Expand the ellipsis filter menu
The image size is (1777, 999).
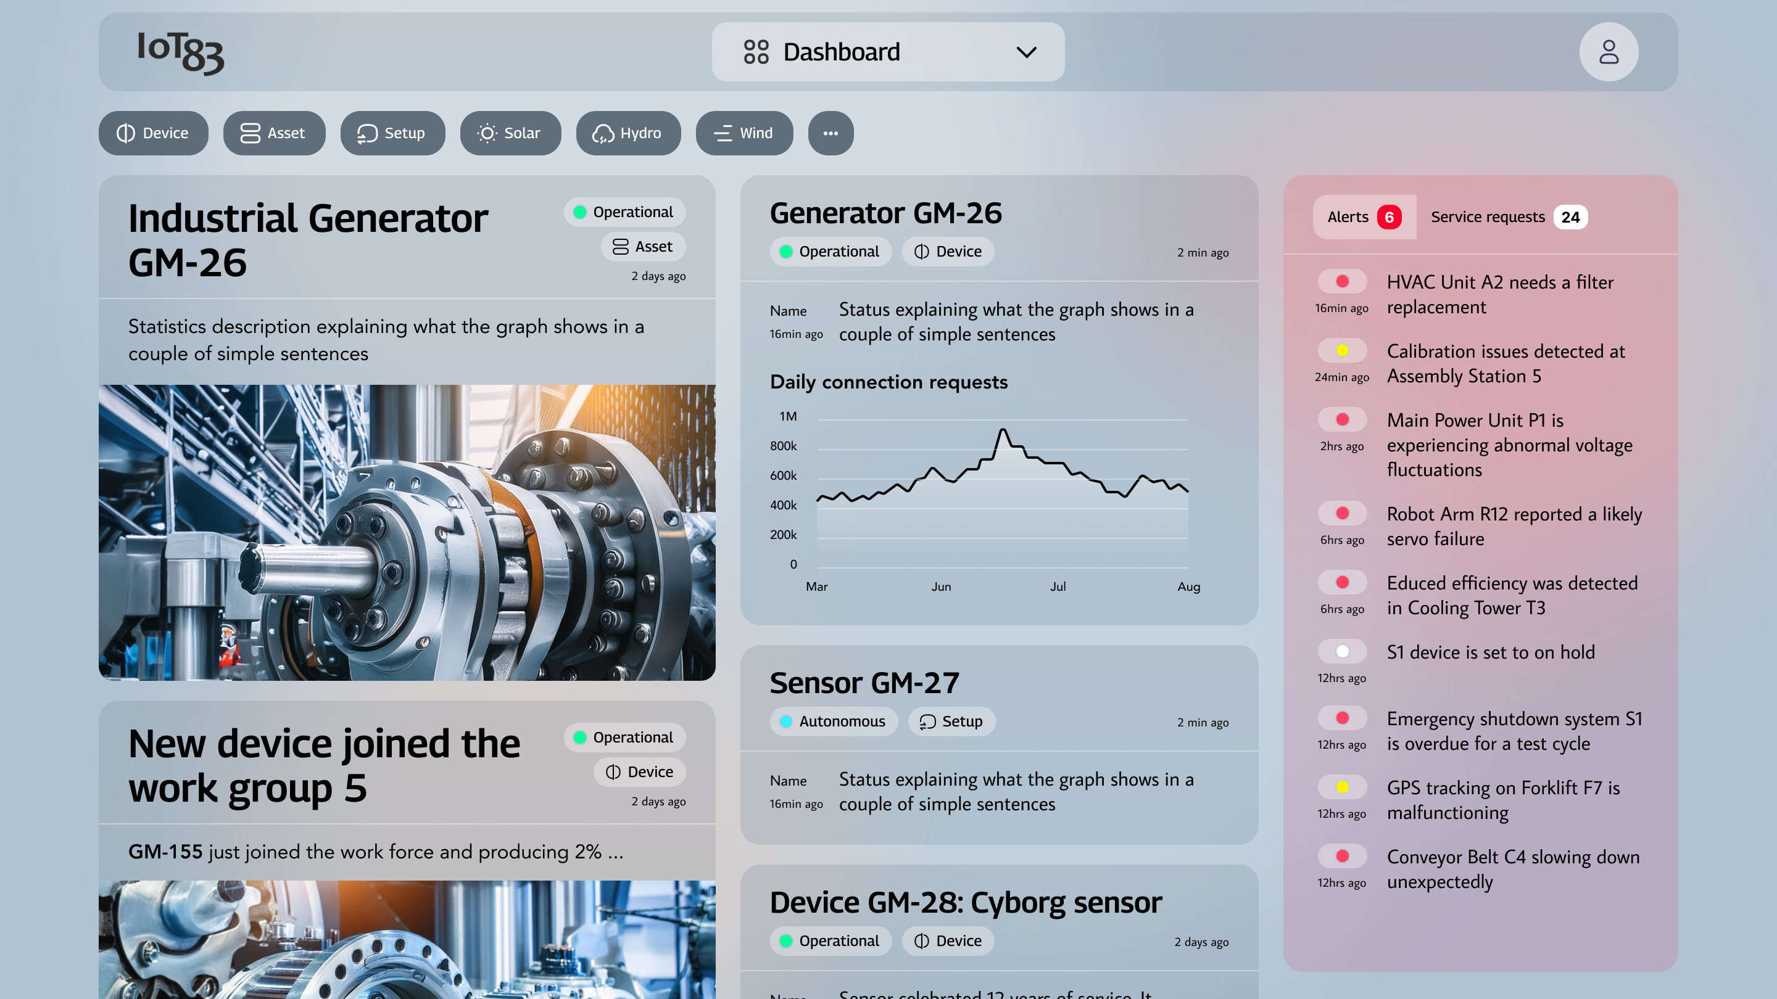831,133
